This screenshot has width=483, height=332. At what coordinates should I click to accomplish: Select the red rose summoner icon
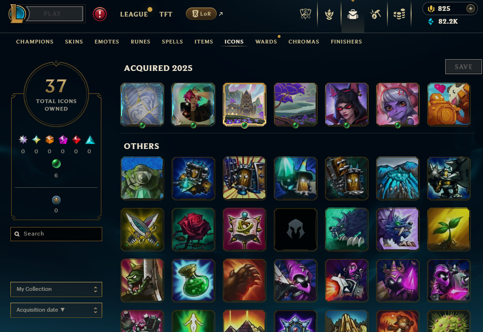pos(193,229)
